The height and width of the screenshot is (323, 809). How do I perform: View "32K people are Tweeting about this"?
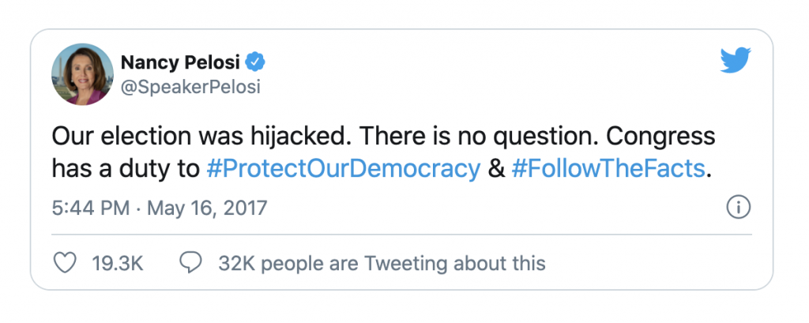click(382, 262)
